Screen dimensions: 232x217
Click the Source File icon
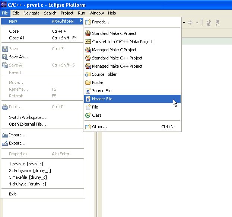pos(88,91)
